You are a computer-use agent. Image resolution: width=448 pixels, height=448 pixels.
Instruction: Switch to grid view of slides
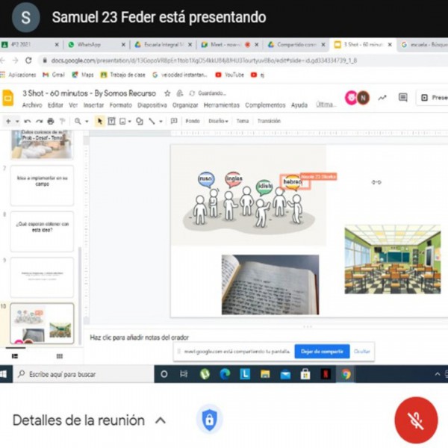click(x=60, y=356)
